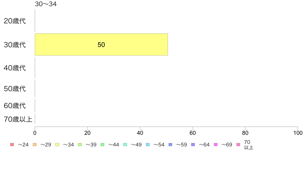Click the 30〜34 chart title

pos(46,4)
